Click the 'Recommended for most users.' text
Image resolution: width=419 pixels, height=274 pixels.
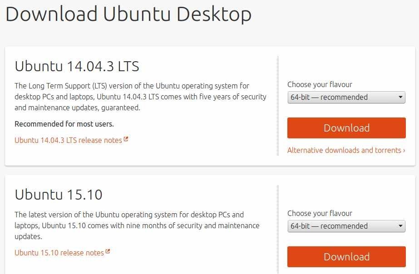(64, 124)
